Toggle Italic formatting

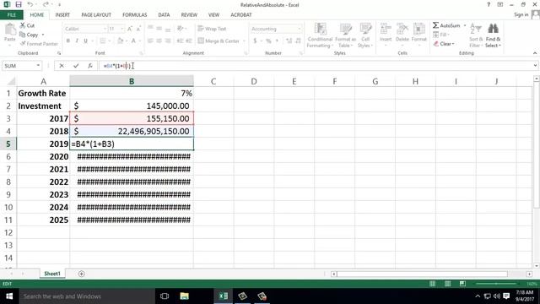[x=77, y=41]
